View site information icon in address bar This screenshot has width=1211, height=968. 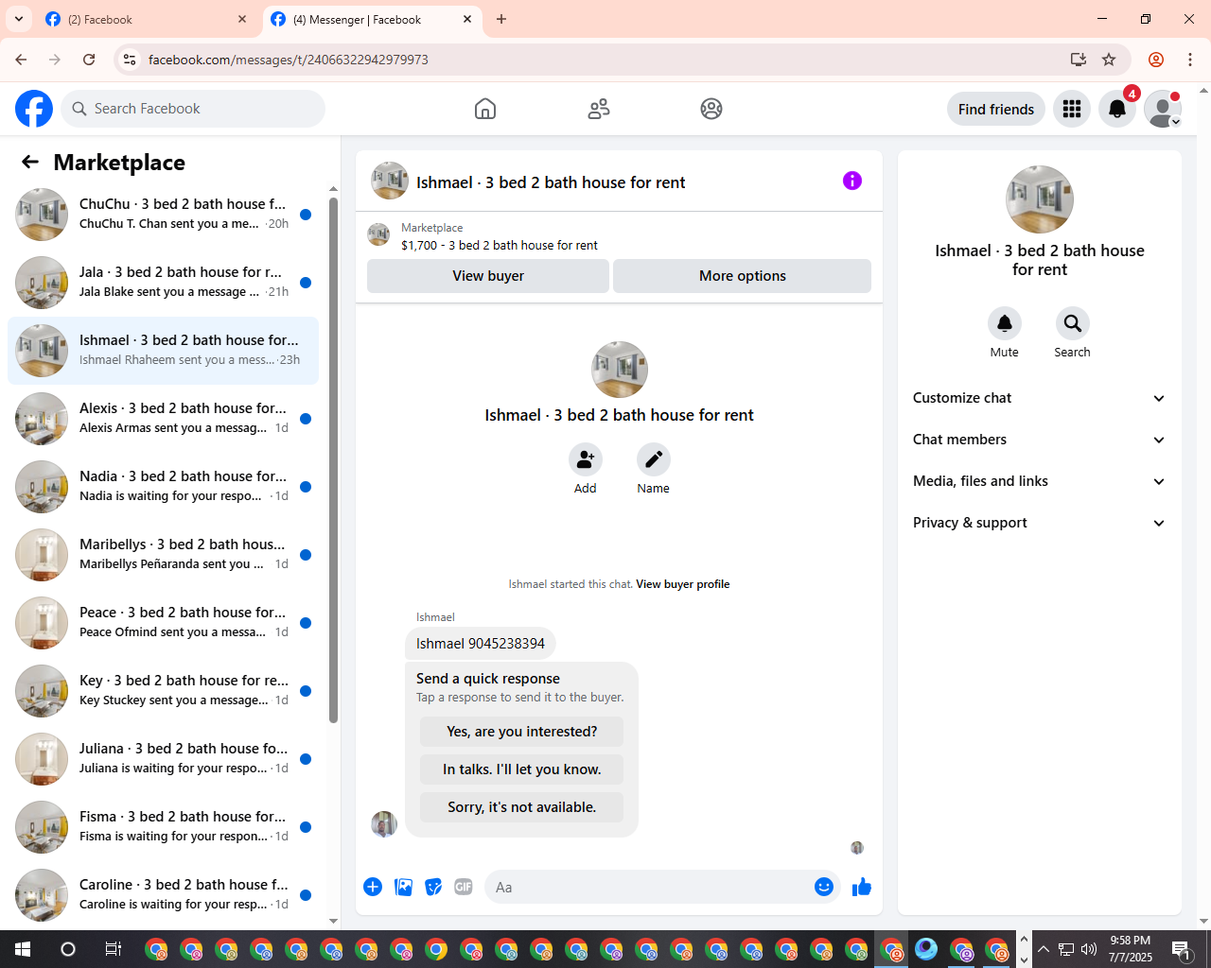130,60
